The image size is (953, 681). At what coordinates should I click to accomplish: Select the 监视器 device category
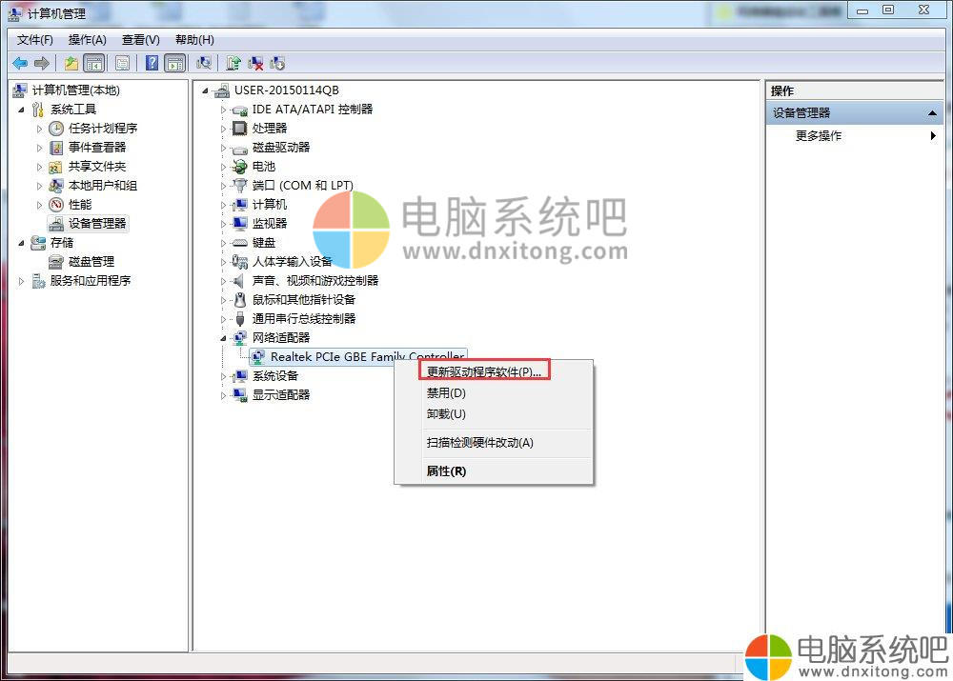(270, 224)
